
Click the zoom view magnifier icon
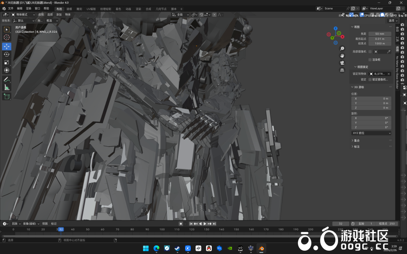[342, 49]
